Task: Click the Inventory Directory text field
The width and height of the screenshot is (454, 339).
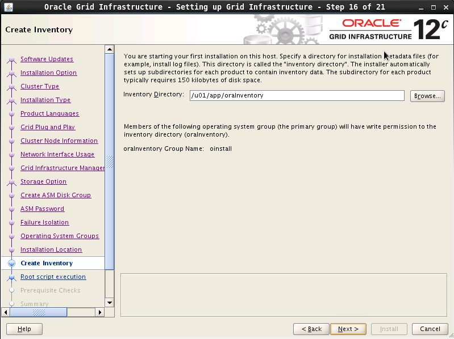Action: (296, 96)
